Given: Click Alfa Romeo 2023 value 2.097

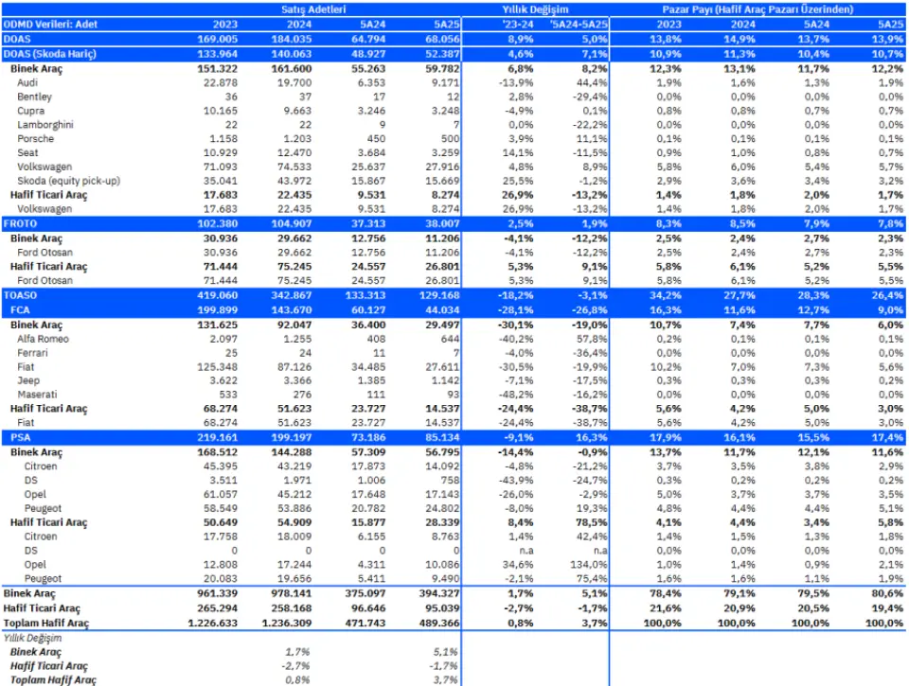Looking at the screenshot, I should [x=223, y=339].
